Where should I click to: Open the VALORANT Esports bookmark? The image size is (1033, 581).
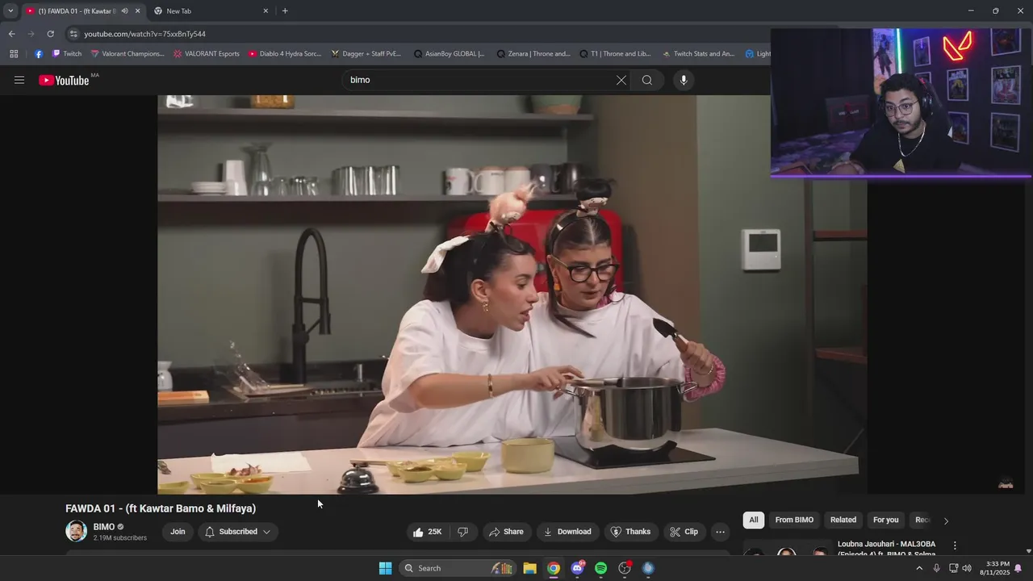(x=206, y=54)
